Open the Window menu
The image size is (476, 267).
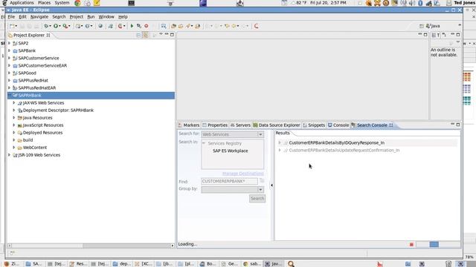coord(106,16)
